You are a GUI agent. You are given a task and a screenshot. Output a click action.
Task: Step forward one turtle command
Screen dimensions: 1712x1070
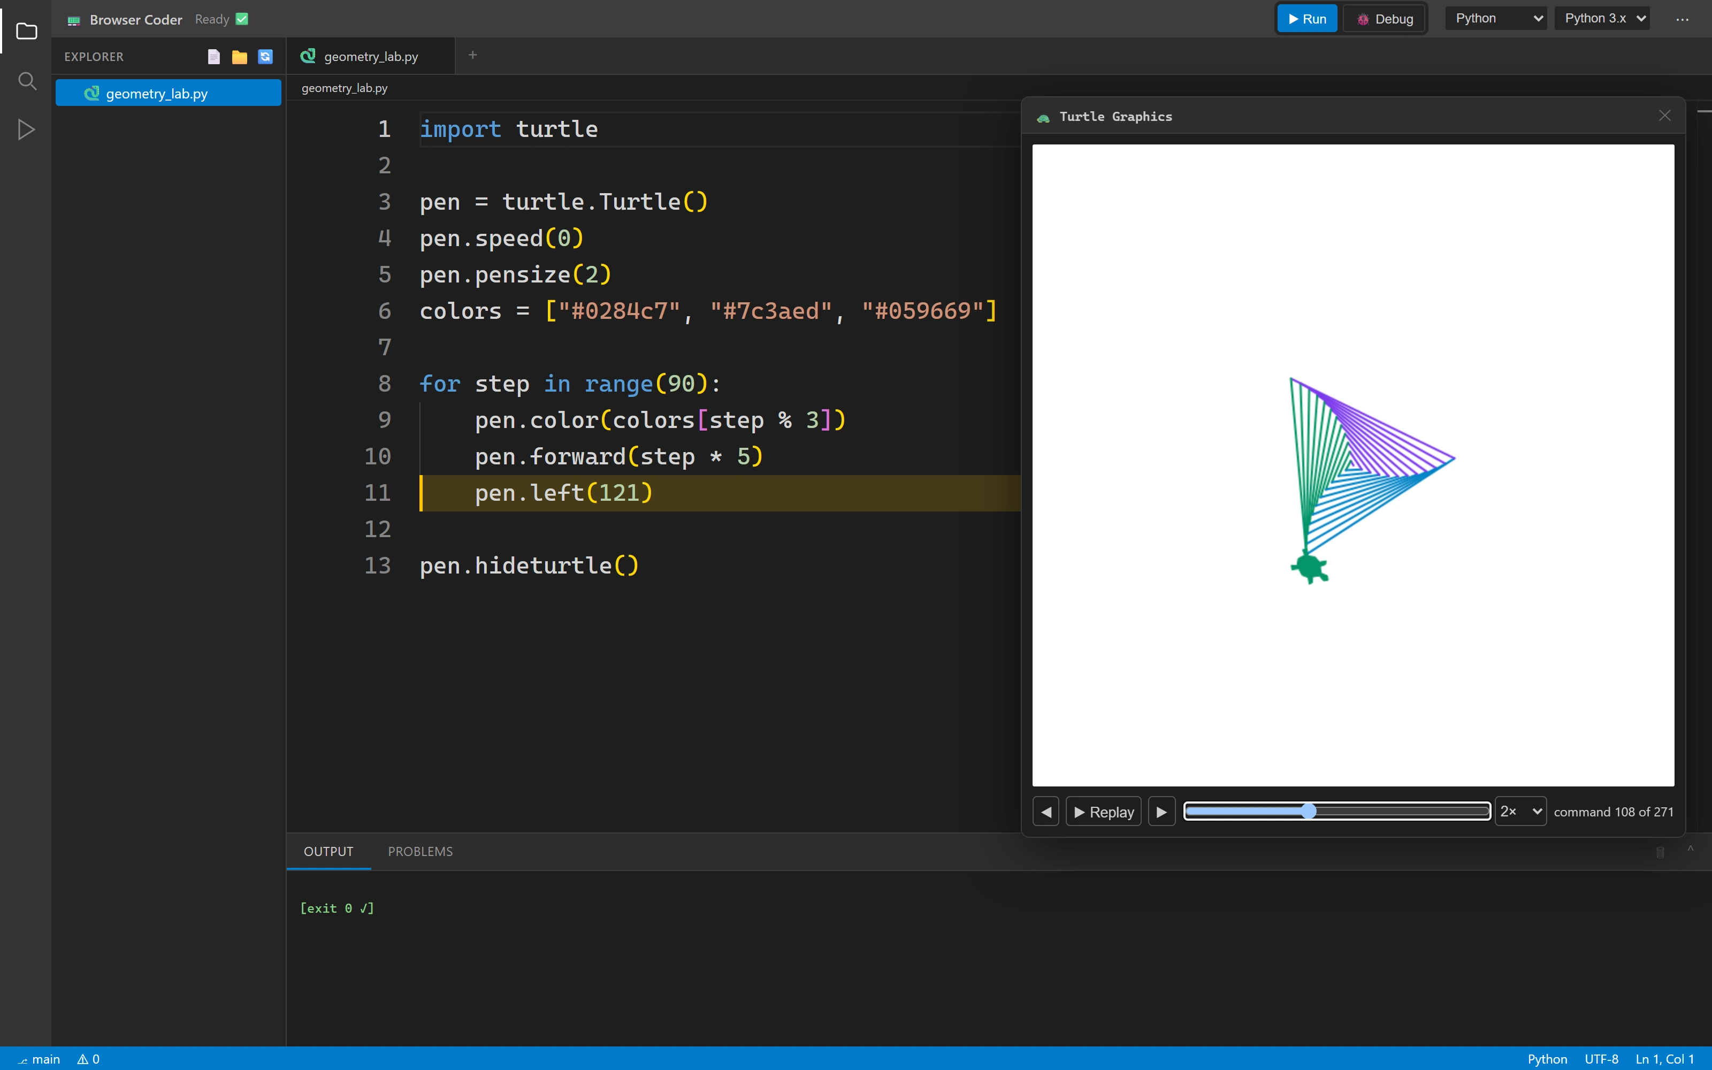[1161, 812]
